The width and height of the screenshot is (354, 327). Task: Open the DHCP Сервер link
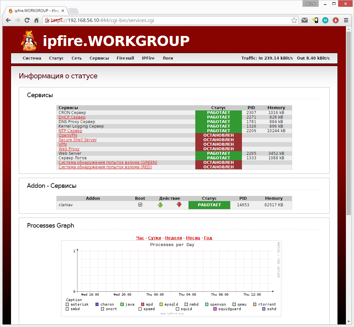click(72, 117)
